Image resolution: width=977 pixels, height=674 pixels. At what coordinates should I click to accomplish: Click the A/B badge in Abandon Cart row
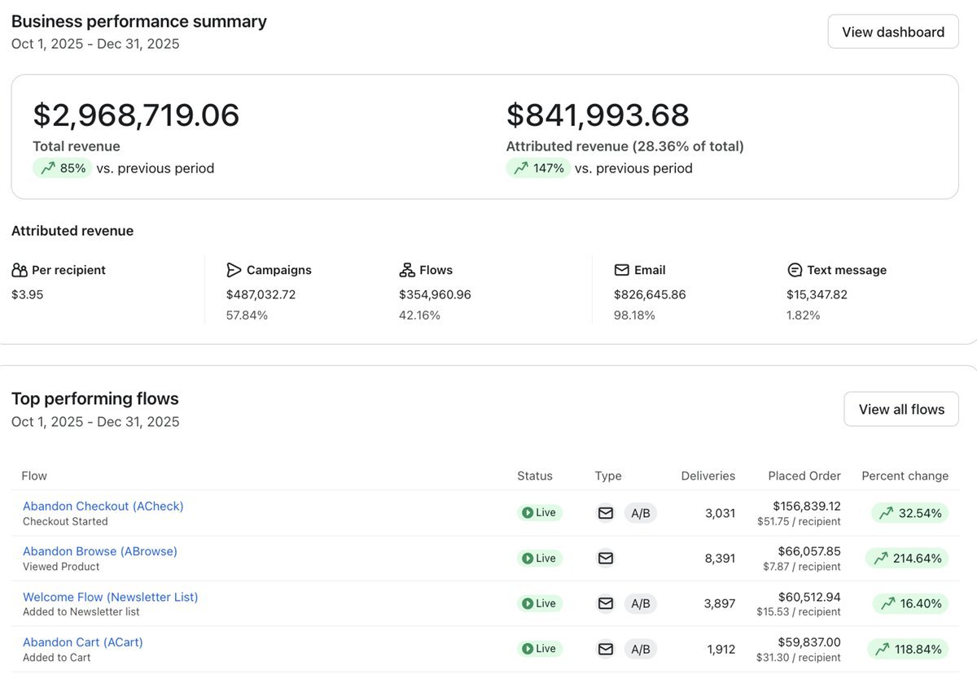click(x=641, y=649)
